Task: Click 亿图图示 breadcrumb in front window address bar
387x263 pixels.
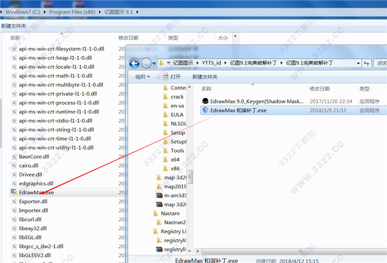Action: tap(183, 63)
